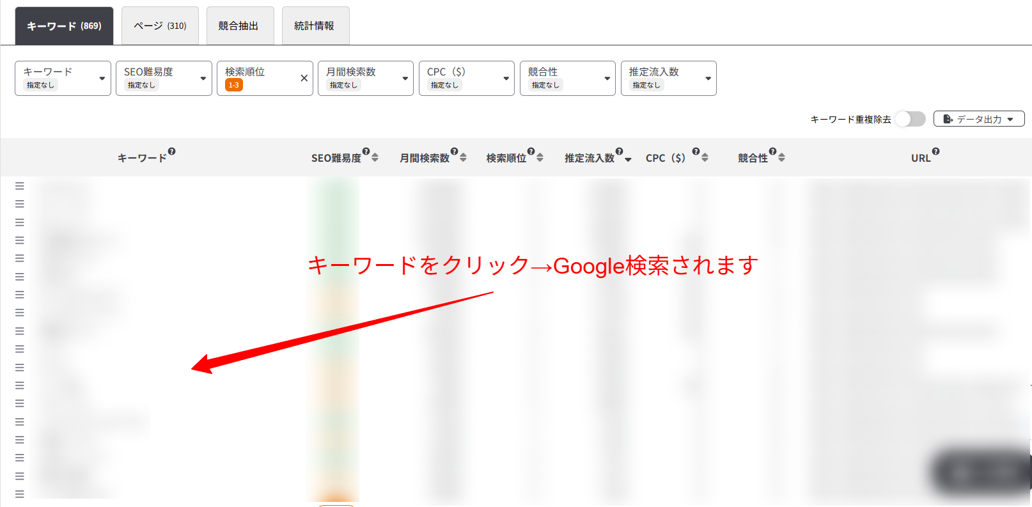Click the SEO難易度 column sort arrows
Image resolution: width=1032 pixels, height=507 pixels.
(375, 157)
